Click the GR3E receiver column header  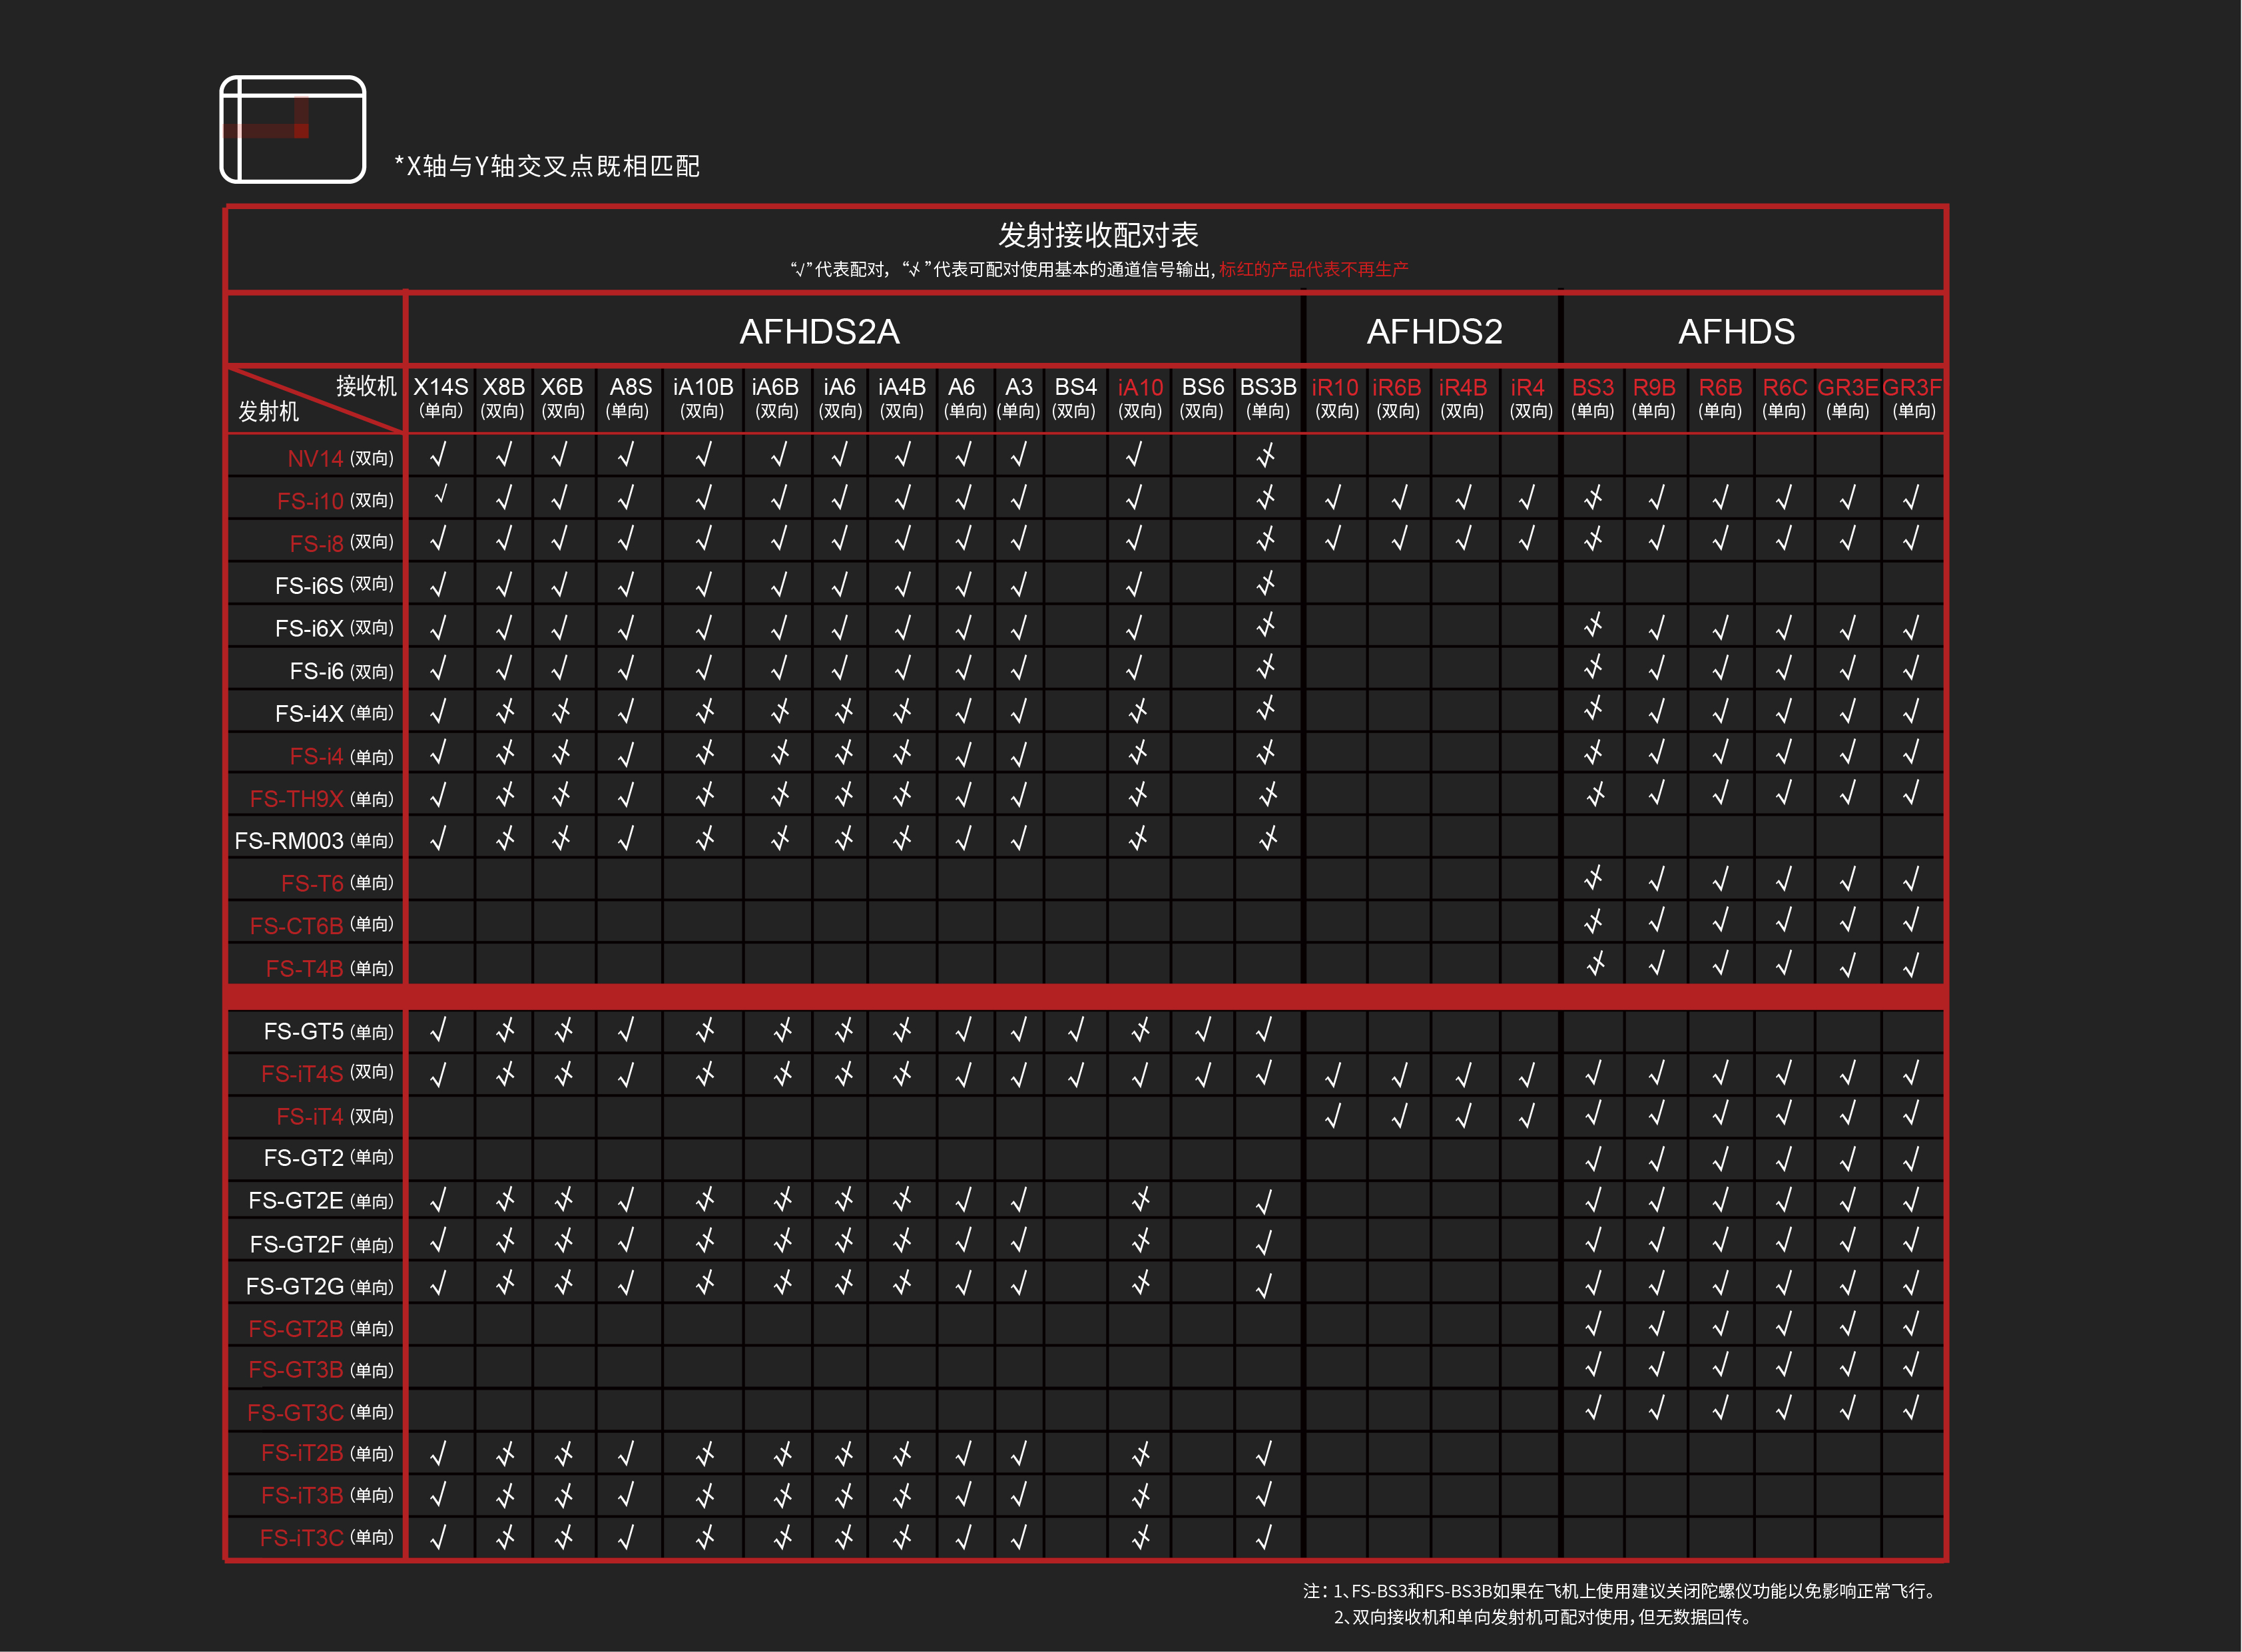point(1848,397)
